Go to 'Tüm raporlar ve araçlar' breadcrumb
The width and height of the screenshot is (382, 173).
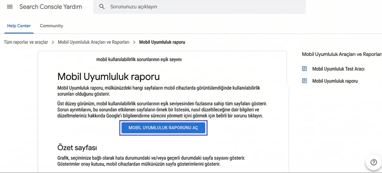pyautogui.click(x=26, y=42)
